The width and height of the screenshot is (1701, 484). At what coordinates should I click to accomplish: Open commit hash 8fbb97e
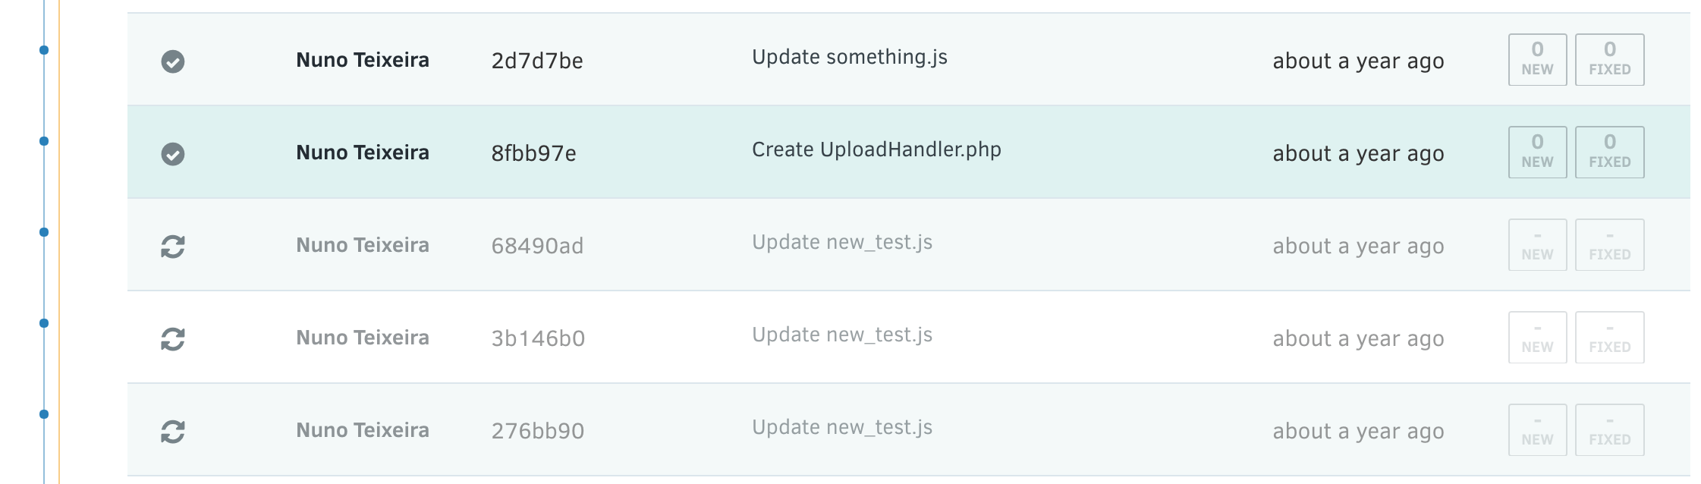533,153
